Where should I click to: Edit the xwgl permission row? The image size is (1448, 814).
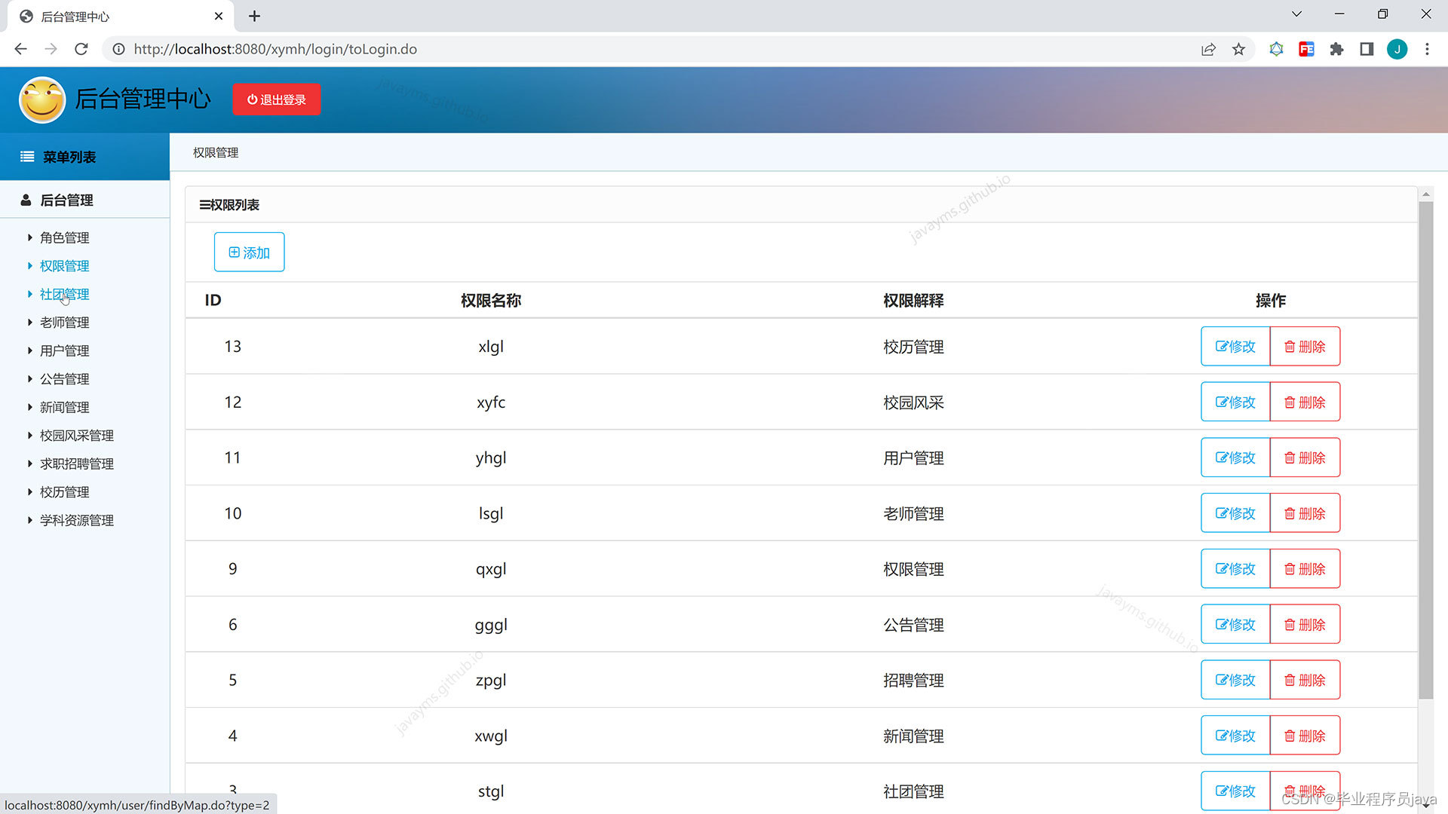point(1235,736)
